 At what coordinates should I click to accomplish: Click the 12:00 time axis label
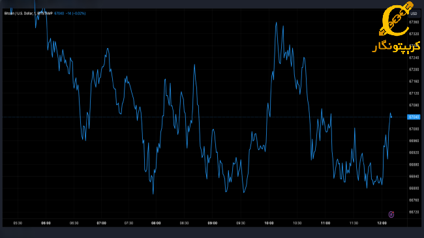point(382,223)
